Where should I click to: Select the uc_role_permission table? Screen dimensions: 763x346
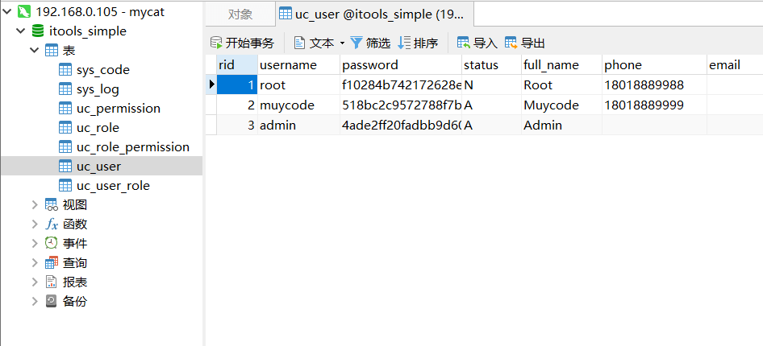point(132,147)
